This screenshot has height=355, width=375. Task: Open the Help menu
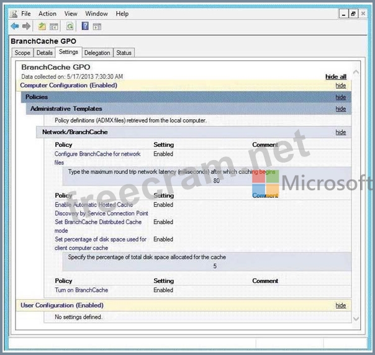pos(122,14)
